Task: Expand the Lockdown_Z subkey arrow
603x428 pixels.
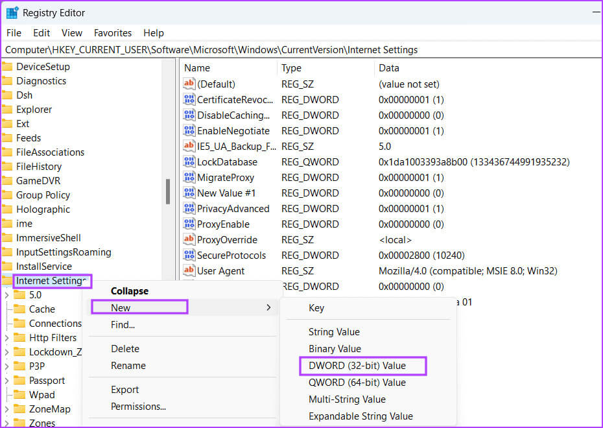Action: [6, 352]
